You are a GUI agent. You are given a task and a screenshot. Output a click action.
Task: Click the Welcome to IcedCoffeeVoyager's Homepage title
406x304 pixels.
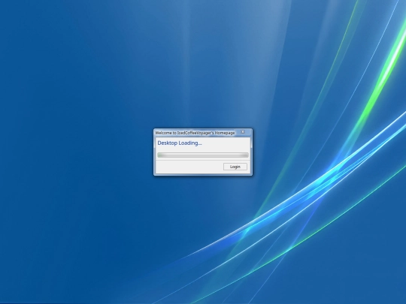195,133
